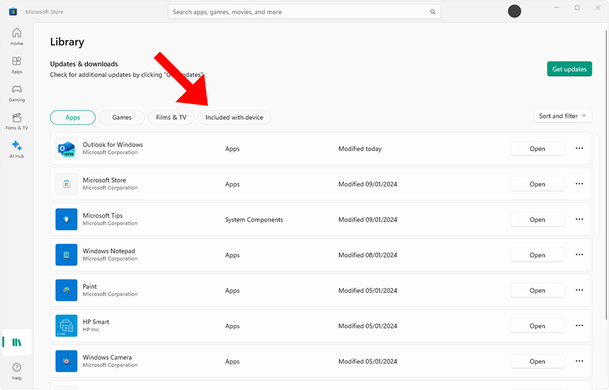Select the Films & TV filter tab
The width and height of the screenshot is (609, 390).
coord(171,117)
